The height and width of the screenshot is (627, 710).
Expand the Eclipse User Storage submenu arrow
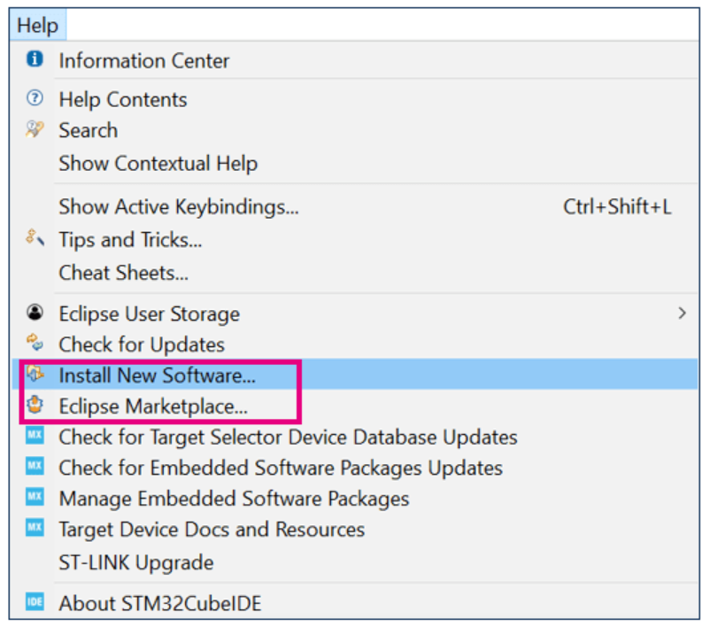point(682,313)
